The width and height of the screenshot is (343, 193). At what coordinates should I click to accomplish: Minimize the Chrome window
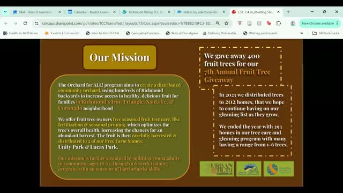point(312,12)
